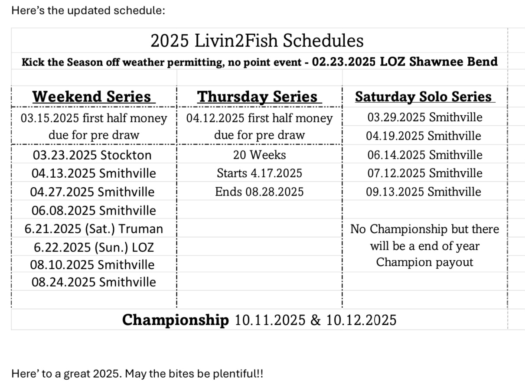Click the 04.27.2025 Smithville cell
525x391 pixels.
92,192
